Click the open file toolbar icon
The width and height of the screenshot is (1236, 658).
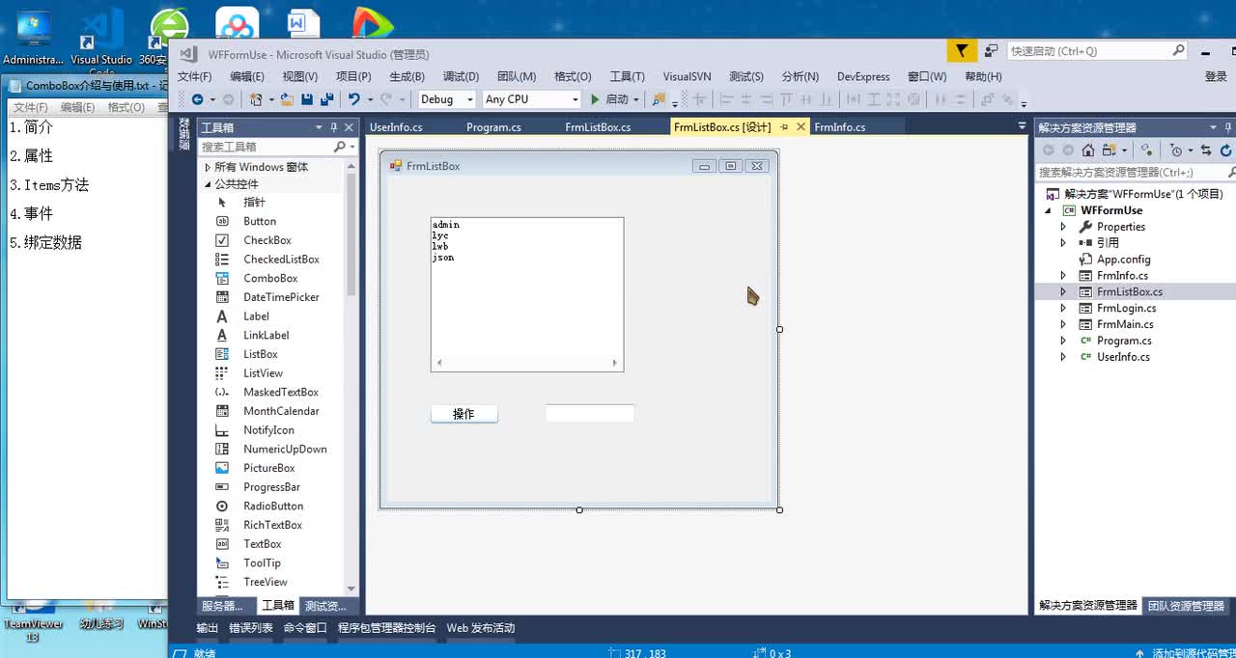(288, 99)
